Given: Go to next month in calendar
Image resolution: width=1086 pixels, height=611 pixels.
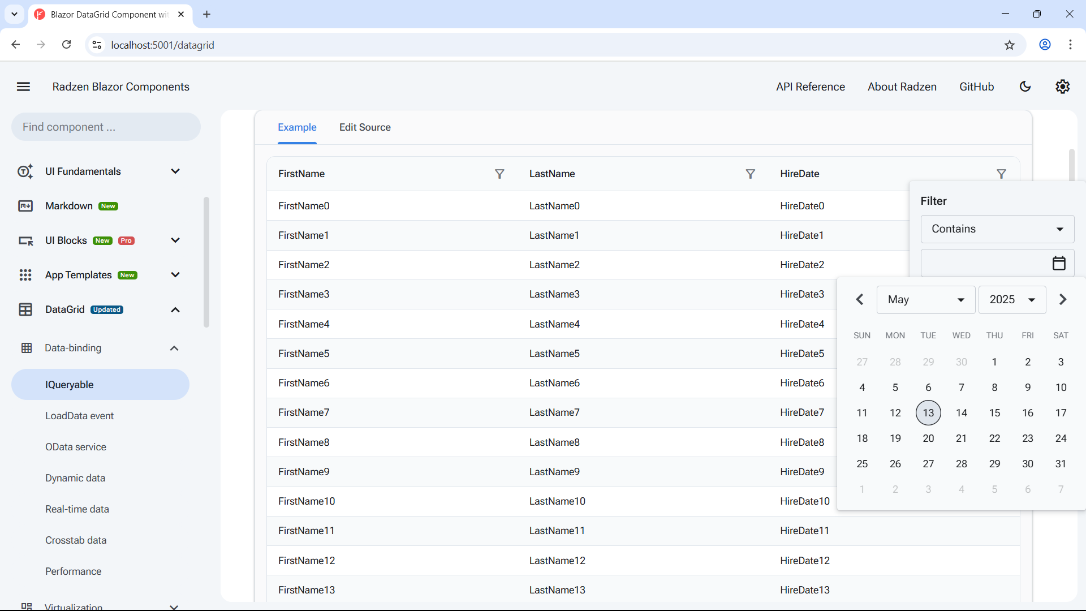Looking at the screenshot, I should coord(1062,299).
